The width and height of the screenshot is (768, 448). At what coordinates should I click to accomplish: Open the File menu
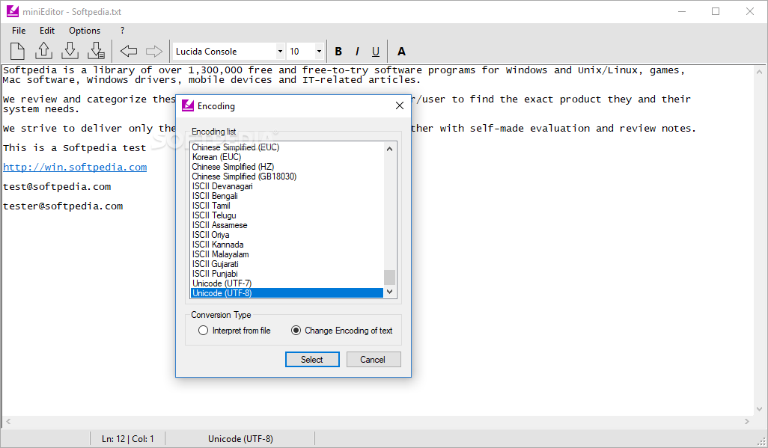(19, 31)
